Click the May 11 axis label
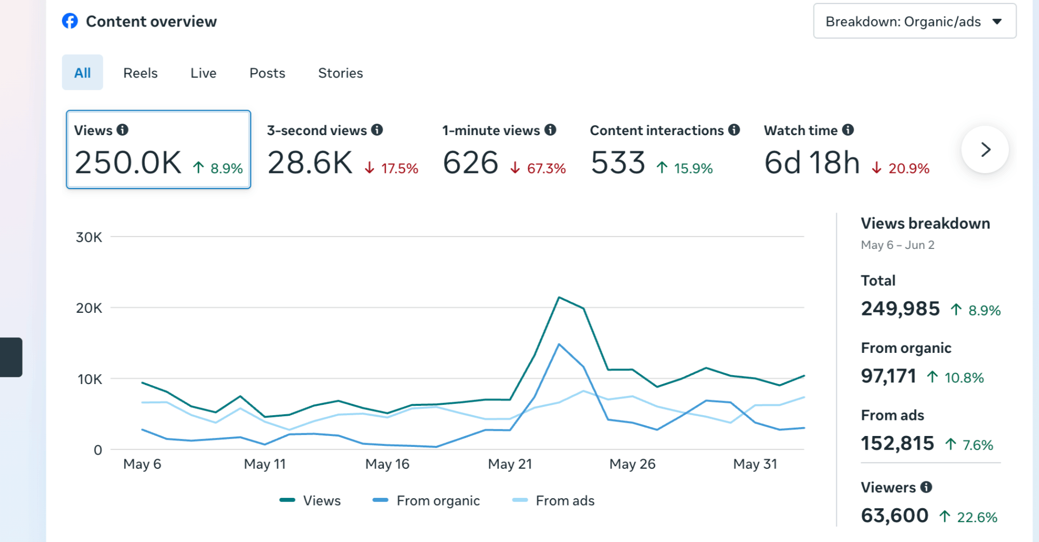1039x542 pixels. point(265,464)
